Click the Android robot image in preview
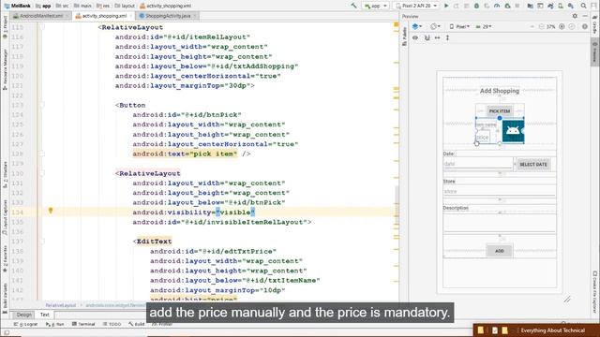 click(x=513, y=131)
